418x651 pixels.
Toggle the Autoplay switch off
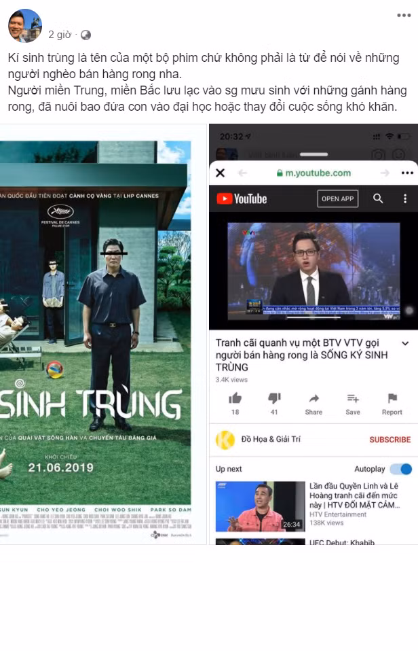(401, 469)
